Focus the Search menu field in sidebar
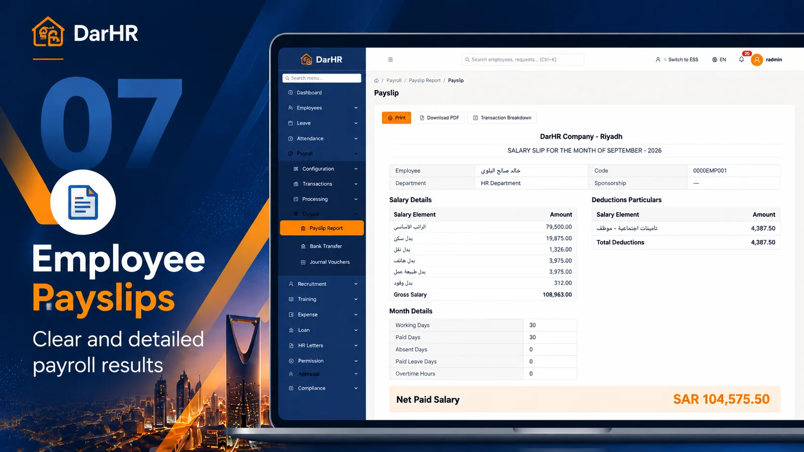Screen dimensions: 804x452 click(x=322, y=78)
